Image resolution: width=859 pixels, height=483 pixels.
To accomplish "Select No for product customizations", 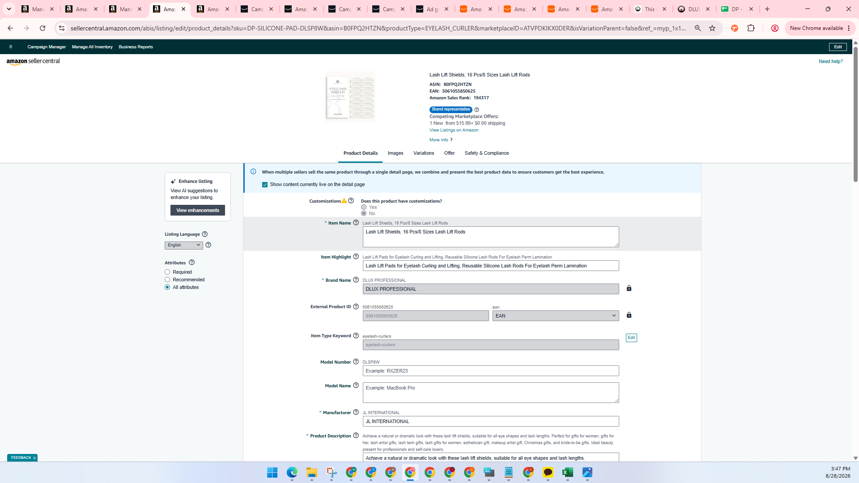I will (x=364, y=213).
